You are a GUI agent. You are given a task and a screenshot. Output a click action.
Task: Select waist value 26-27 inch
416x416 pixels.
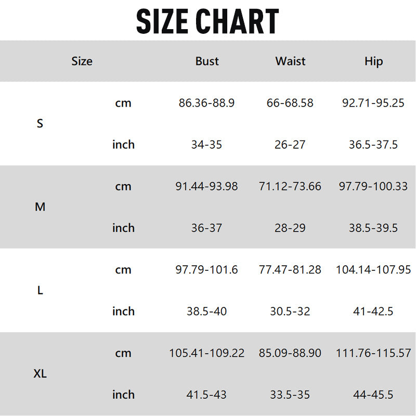pyautogui.click(x=290, y=145)
